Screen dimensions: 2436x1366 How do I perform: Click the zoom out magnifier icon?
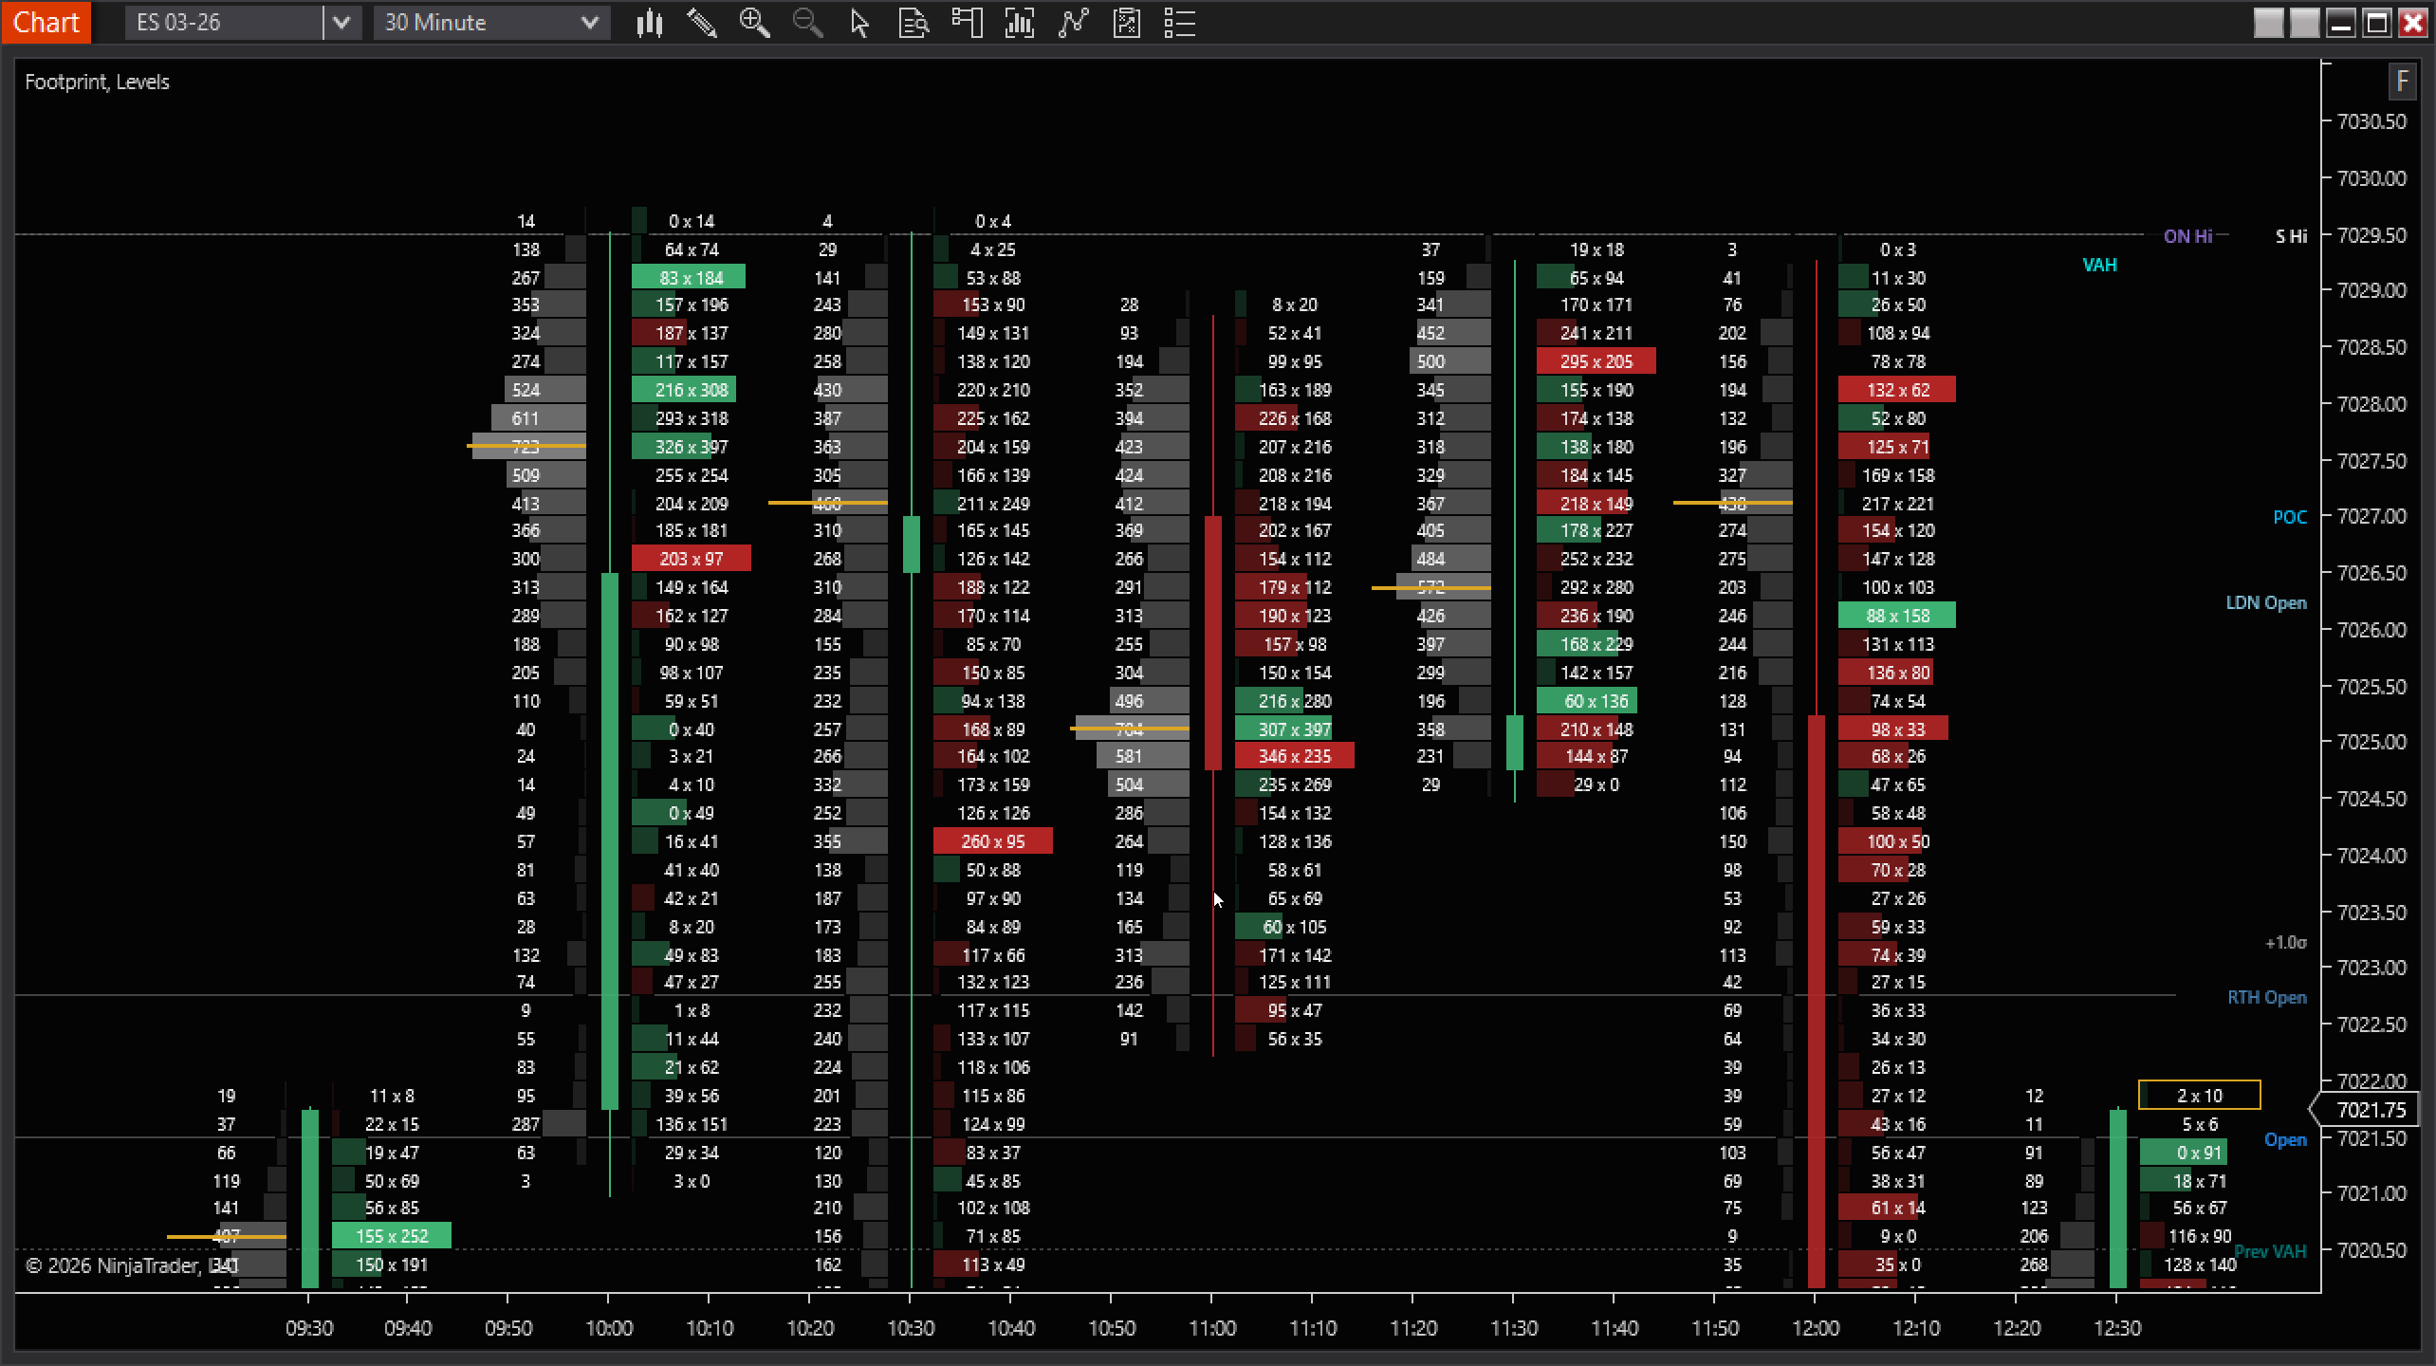808,23
